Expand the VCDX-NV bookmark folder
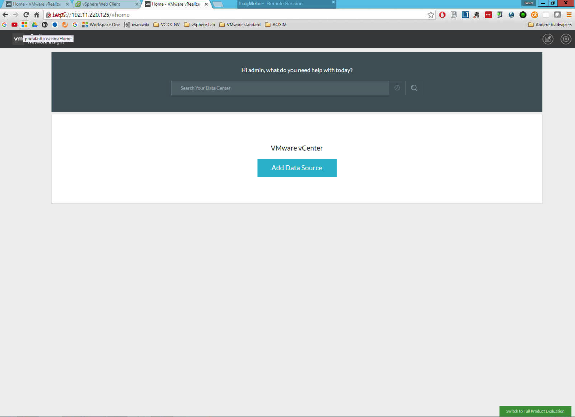The width and height of the screenshot is (575, 417). [166, 24]
